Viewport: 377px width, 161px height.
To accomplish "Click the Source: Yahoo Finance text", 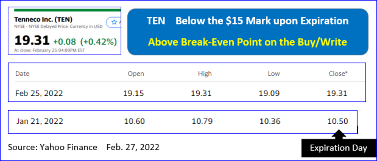I will [x=52, y=147].
